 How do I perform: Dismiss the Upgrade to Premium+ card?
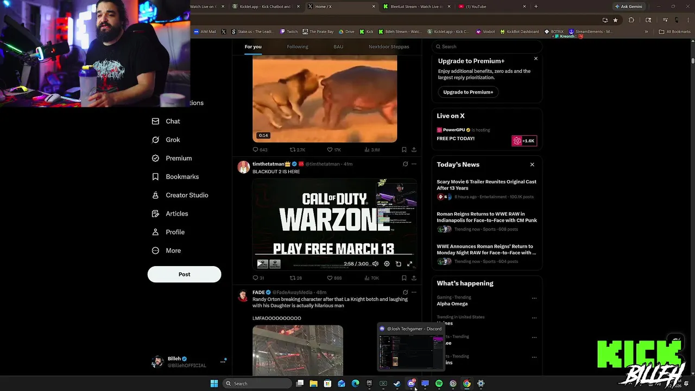click(536, 59)
